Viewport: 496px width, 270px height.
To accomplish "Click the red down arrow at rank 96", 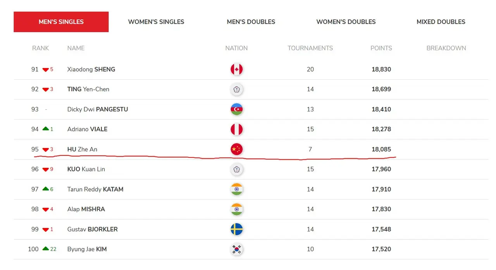I will pos(46,169).
